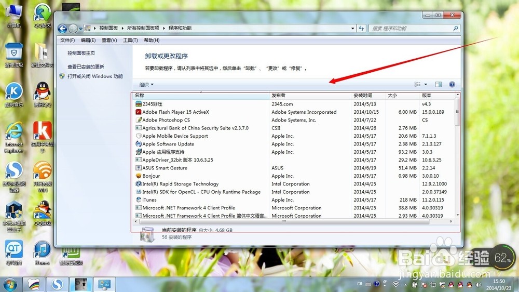Select the 酷狗音乐 desktop icon
The width and height of the screenshot is (519, 292).
(14, 95)
